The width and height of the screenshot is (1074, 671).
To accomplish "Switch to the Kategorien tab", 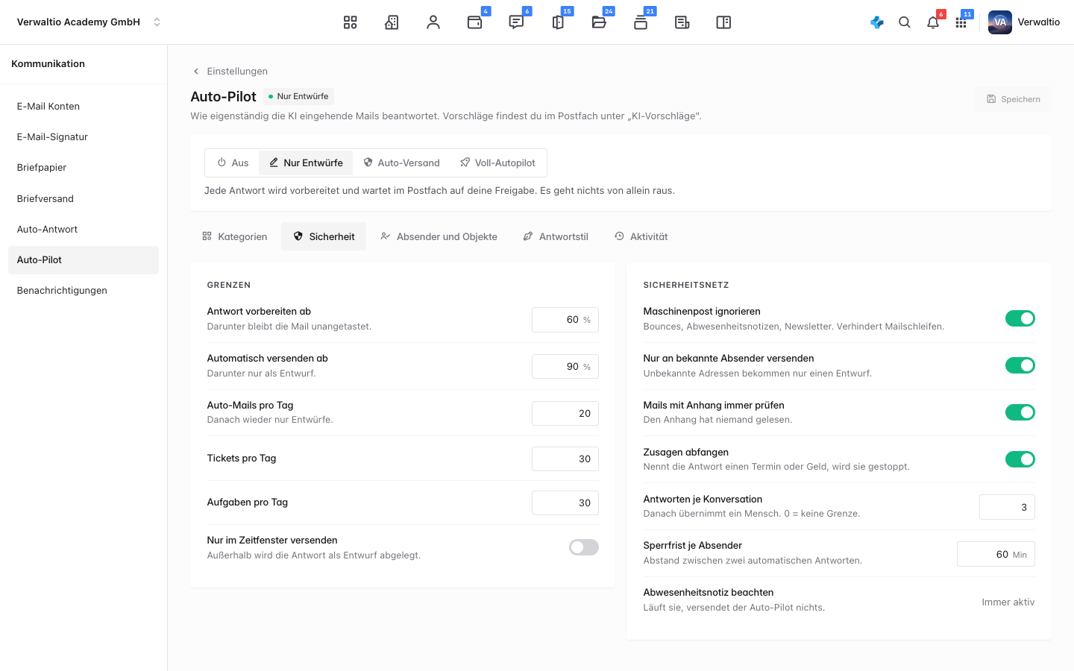I will point(234,236).
